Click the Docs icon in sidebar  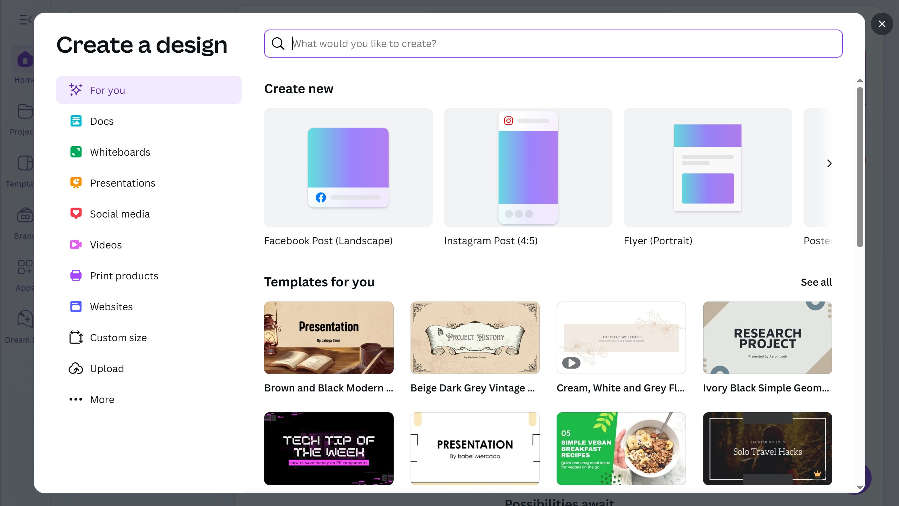pyautogui.click(x=76, y=121)
